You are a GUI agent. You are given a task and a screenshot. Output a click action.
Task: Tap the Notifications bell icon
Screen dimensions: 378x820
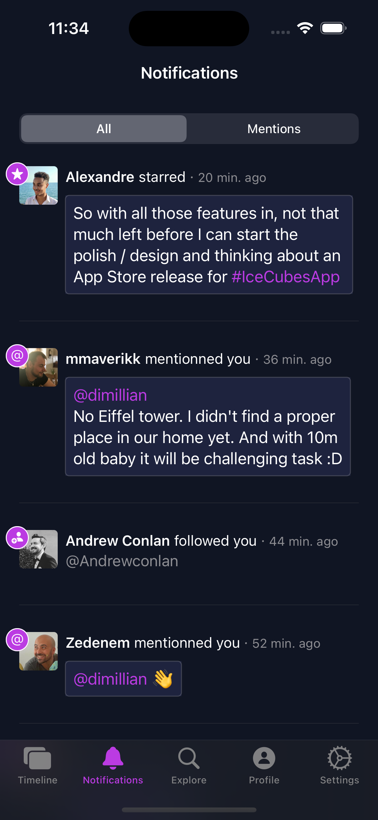coord(113,758)
